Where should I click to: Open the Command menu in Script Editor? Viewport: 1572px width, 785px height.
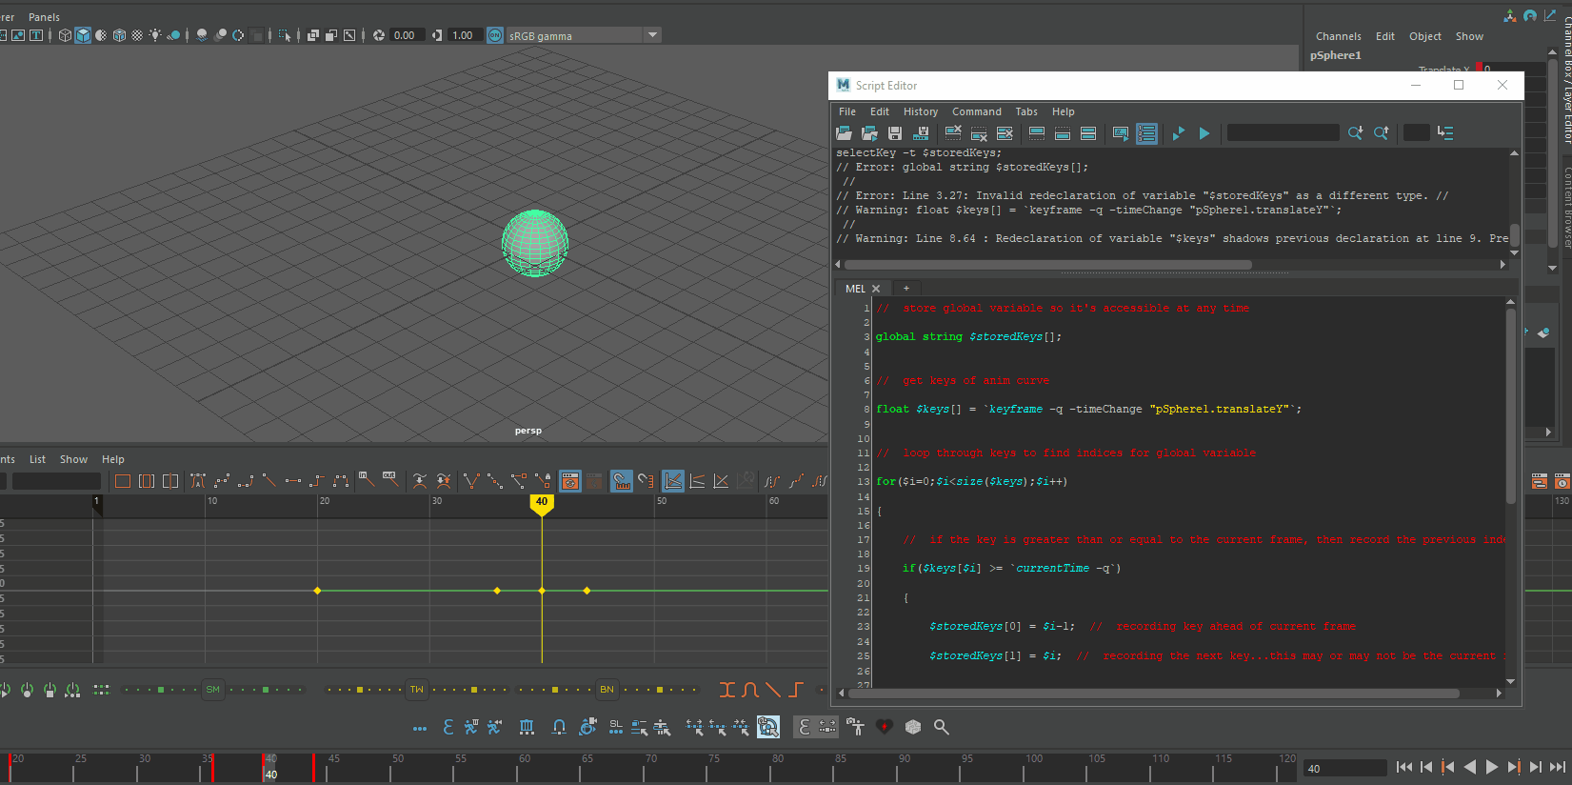coord(976,111)
